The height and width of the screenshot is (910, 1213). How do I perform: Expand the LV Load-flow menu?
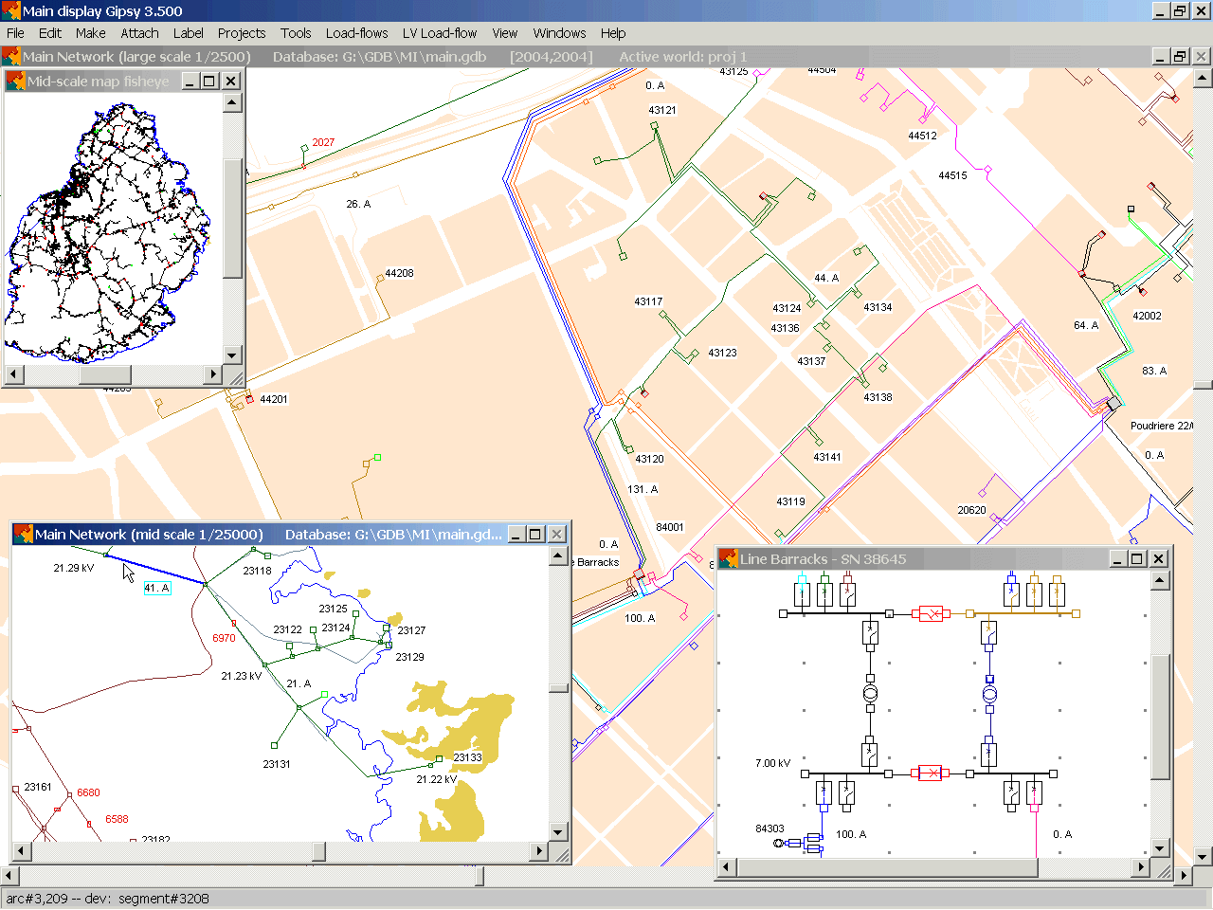coord(440,33)
